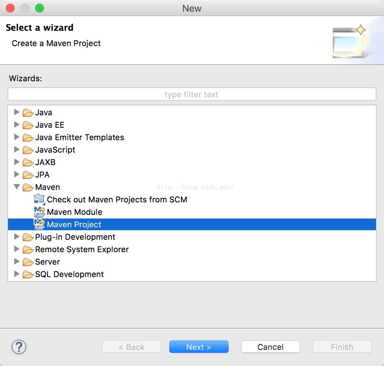Image resolution: width=384 pixels, height=366 pixels.
Task: Close the New wizard window with red button
Action: coord(10,8)
